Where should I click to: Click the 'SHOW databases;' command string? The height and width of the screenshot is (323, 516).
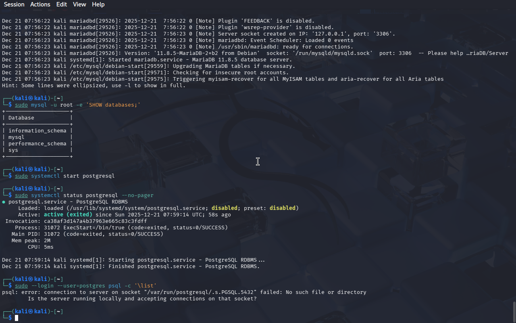(113, 105)
